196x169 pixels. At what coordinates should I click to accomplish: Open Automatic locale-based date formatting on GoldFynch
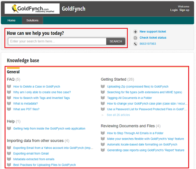point(142,144)
